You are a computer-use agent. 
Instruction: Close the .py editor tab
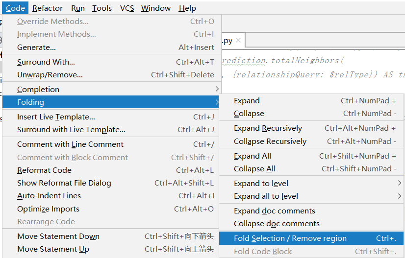(x=238, y=40)
